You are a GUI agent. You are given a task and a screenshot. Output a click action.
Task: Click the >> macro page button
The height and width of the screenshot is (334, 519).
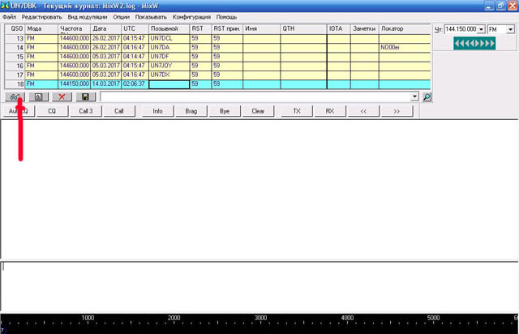coord(397,111)
